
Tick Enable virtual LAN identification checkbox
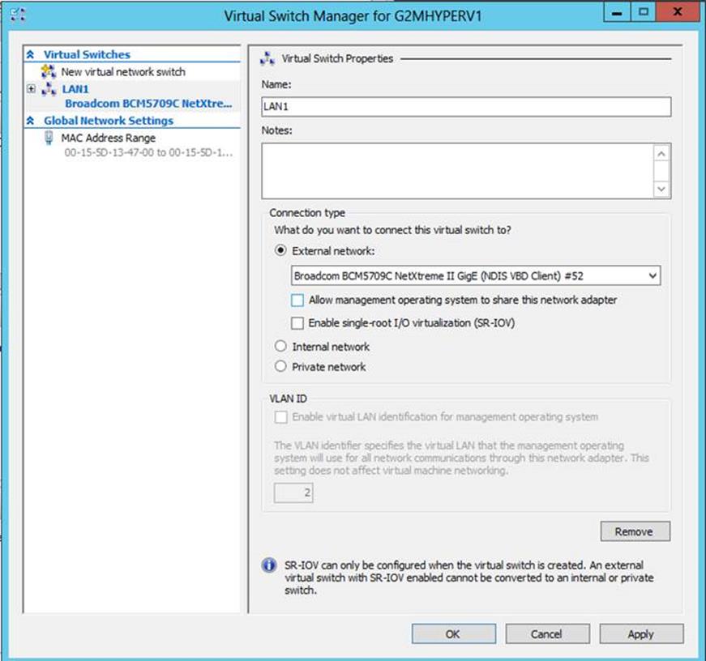[x=281, y=417]
